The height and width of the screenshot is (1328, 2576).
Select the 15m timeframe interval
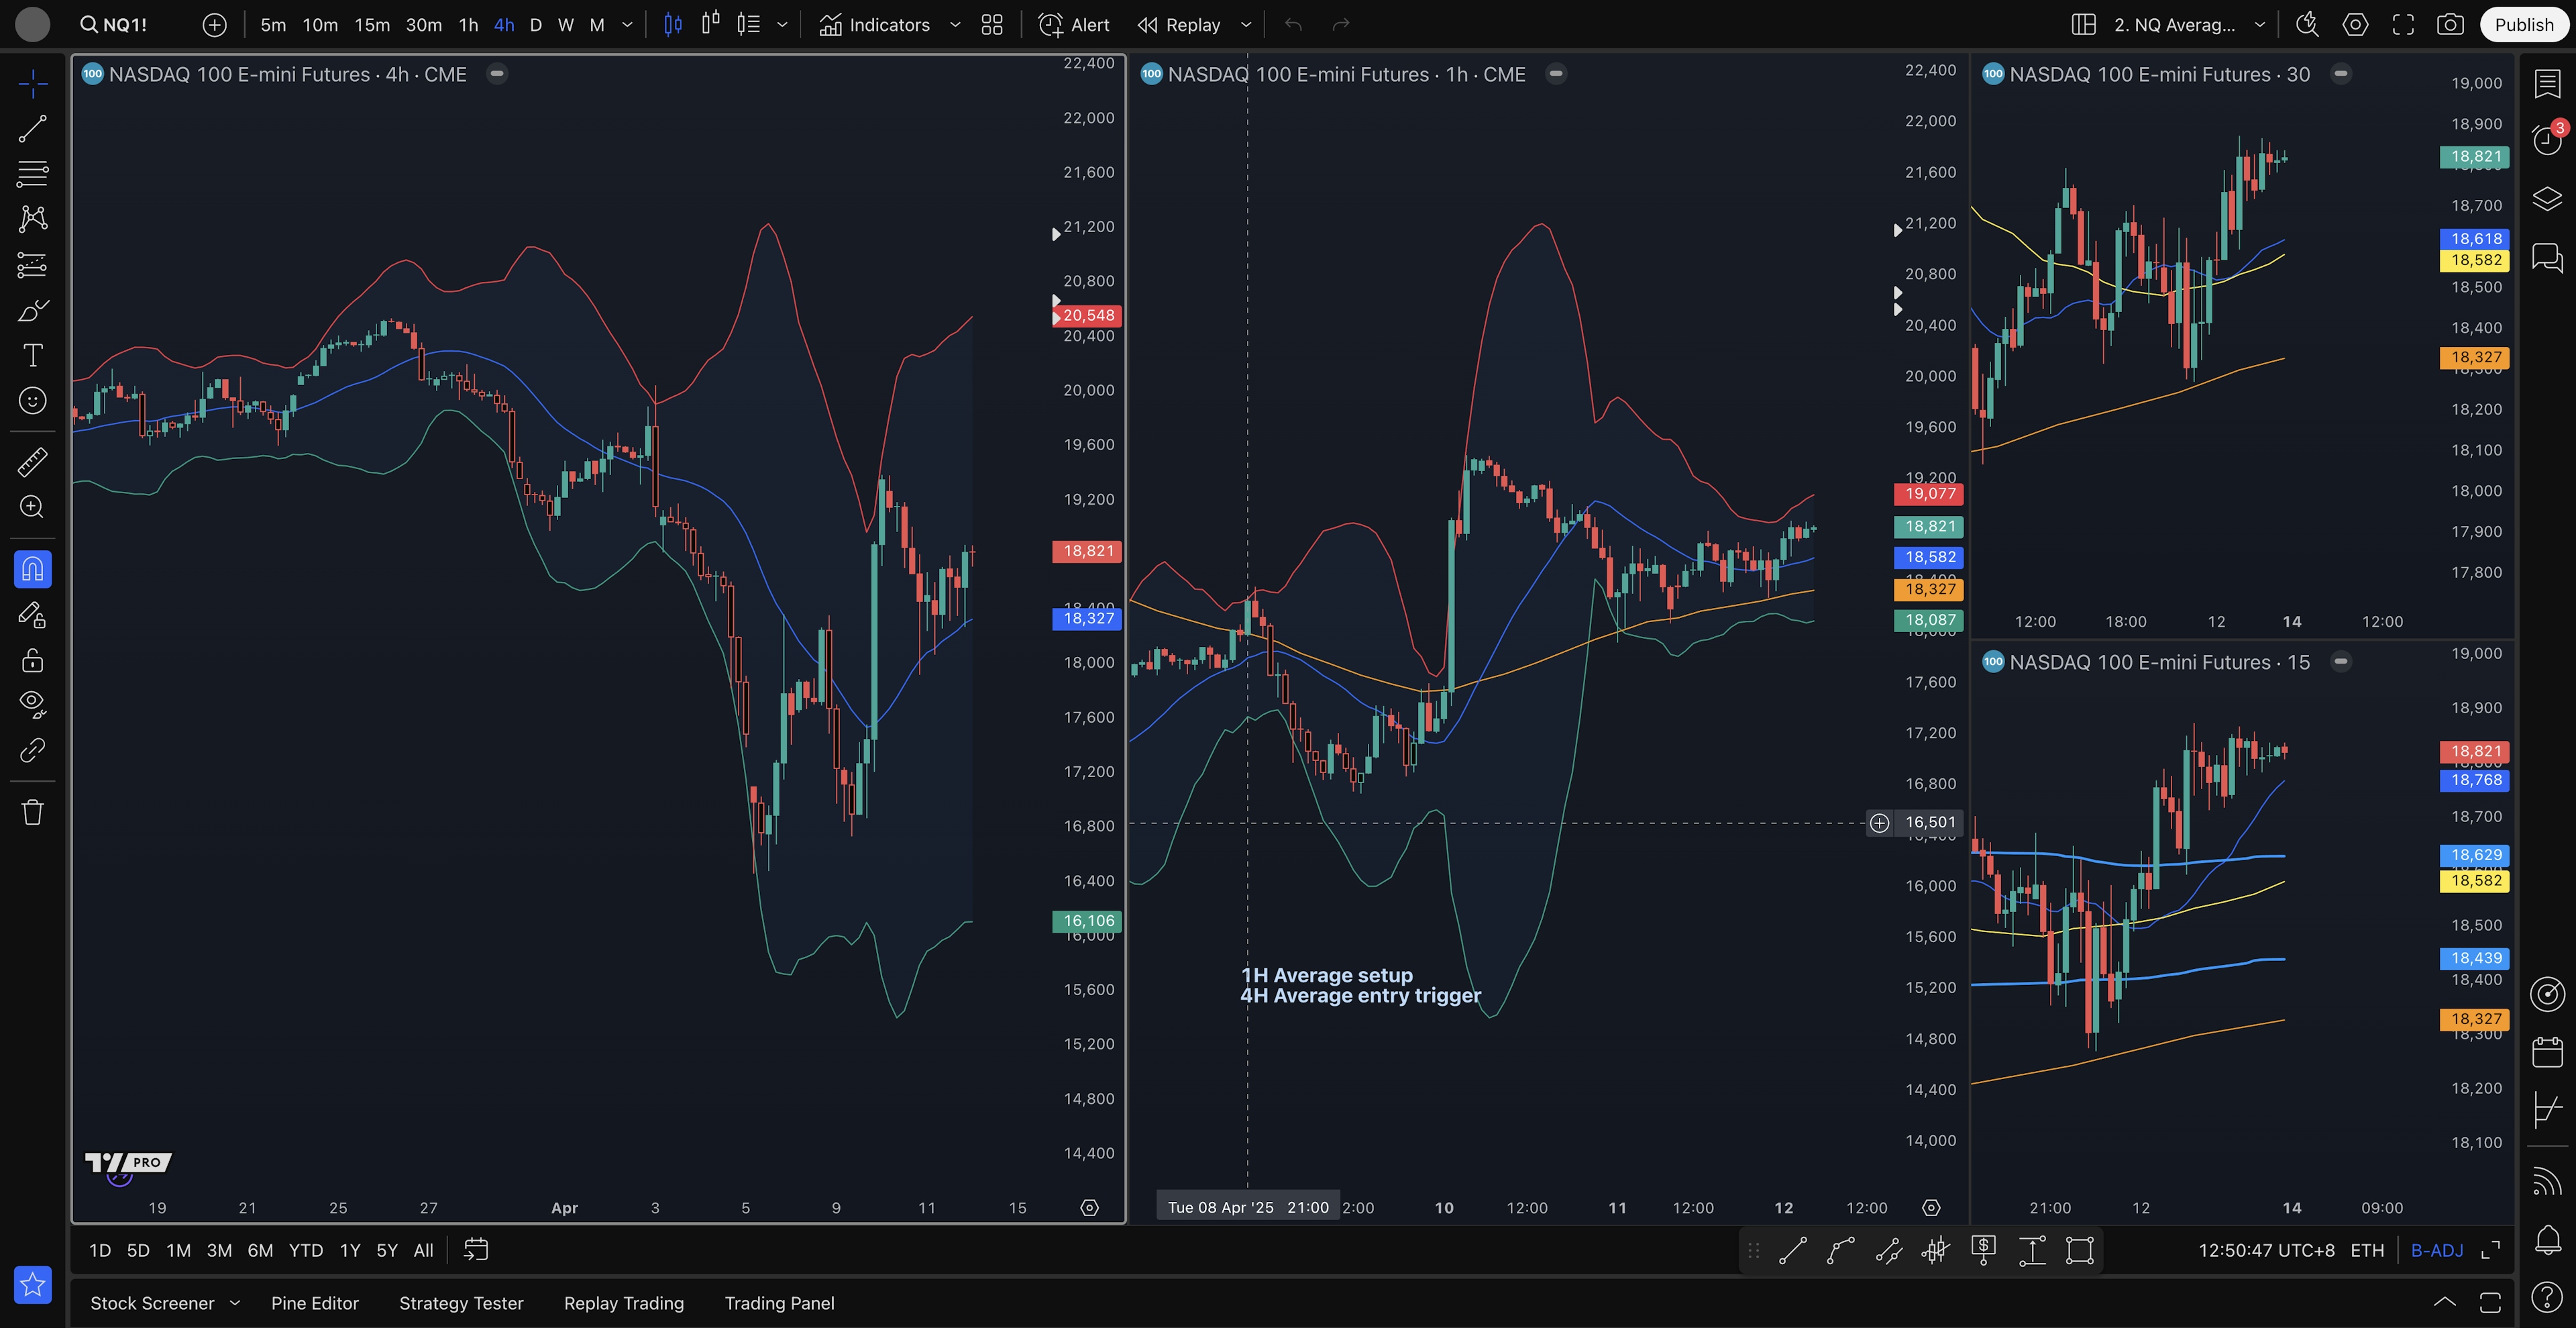(371, 25)
